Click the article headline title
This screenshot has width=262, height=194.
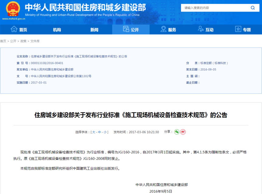coord(131,115)
